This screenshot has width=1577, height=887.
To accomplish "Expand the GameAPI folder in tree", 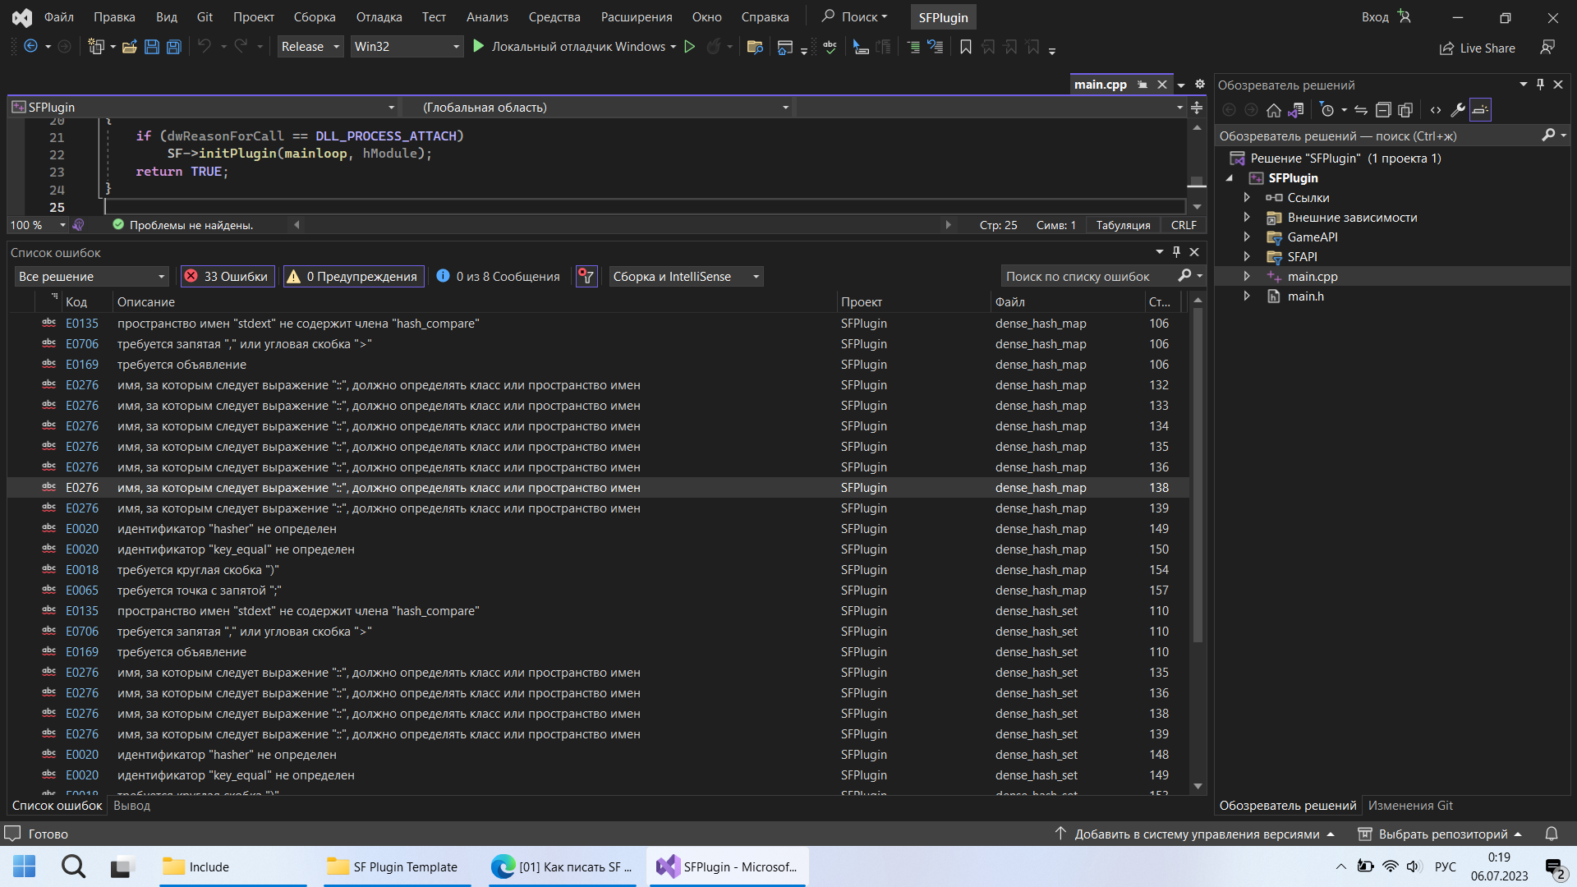I will 1247,237.
